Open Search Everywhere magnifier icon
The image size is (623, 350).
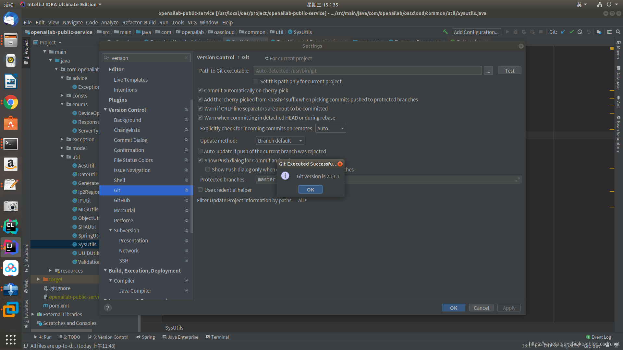click(618, 32)
